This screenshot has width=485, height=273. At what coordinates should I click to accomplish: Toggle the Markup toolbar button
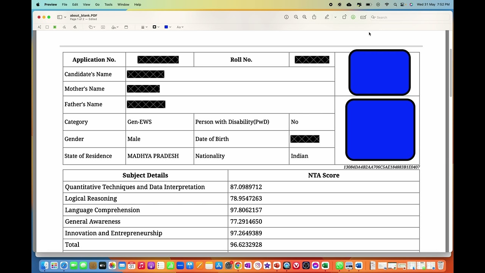click(353, 17)
